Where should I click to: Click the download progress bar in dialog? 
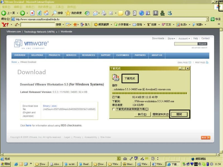point(149,93)
